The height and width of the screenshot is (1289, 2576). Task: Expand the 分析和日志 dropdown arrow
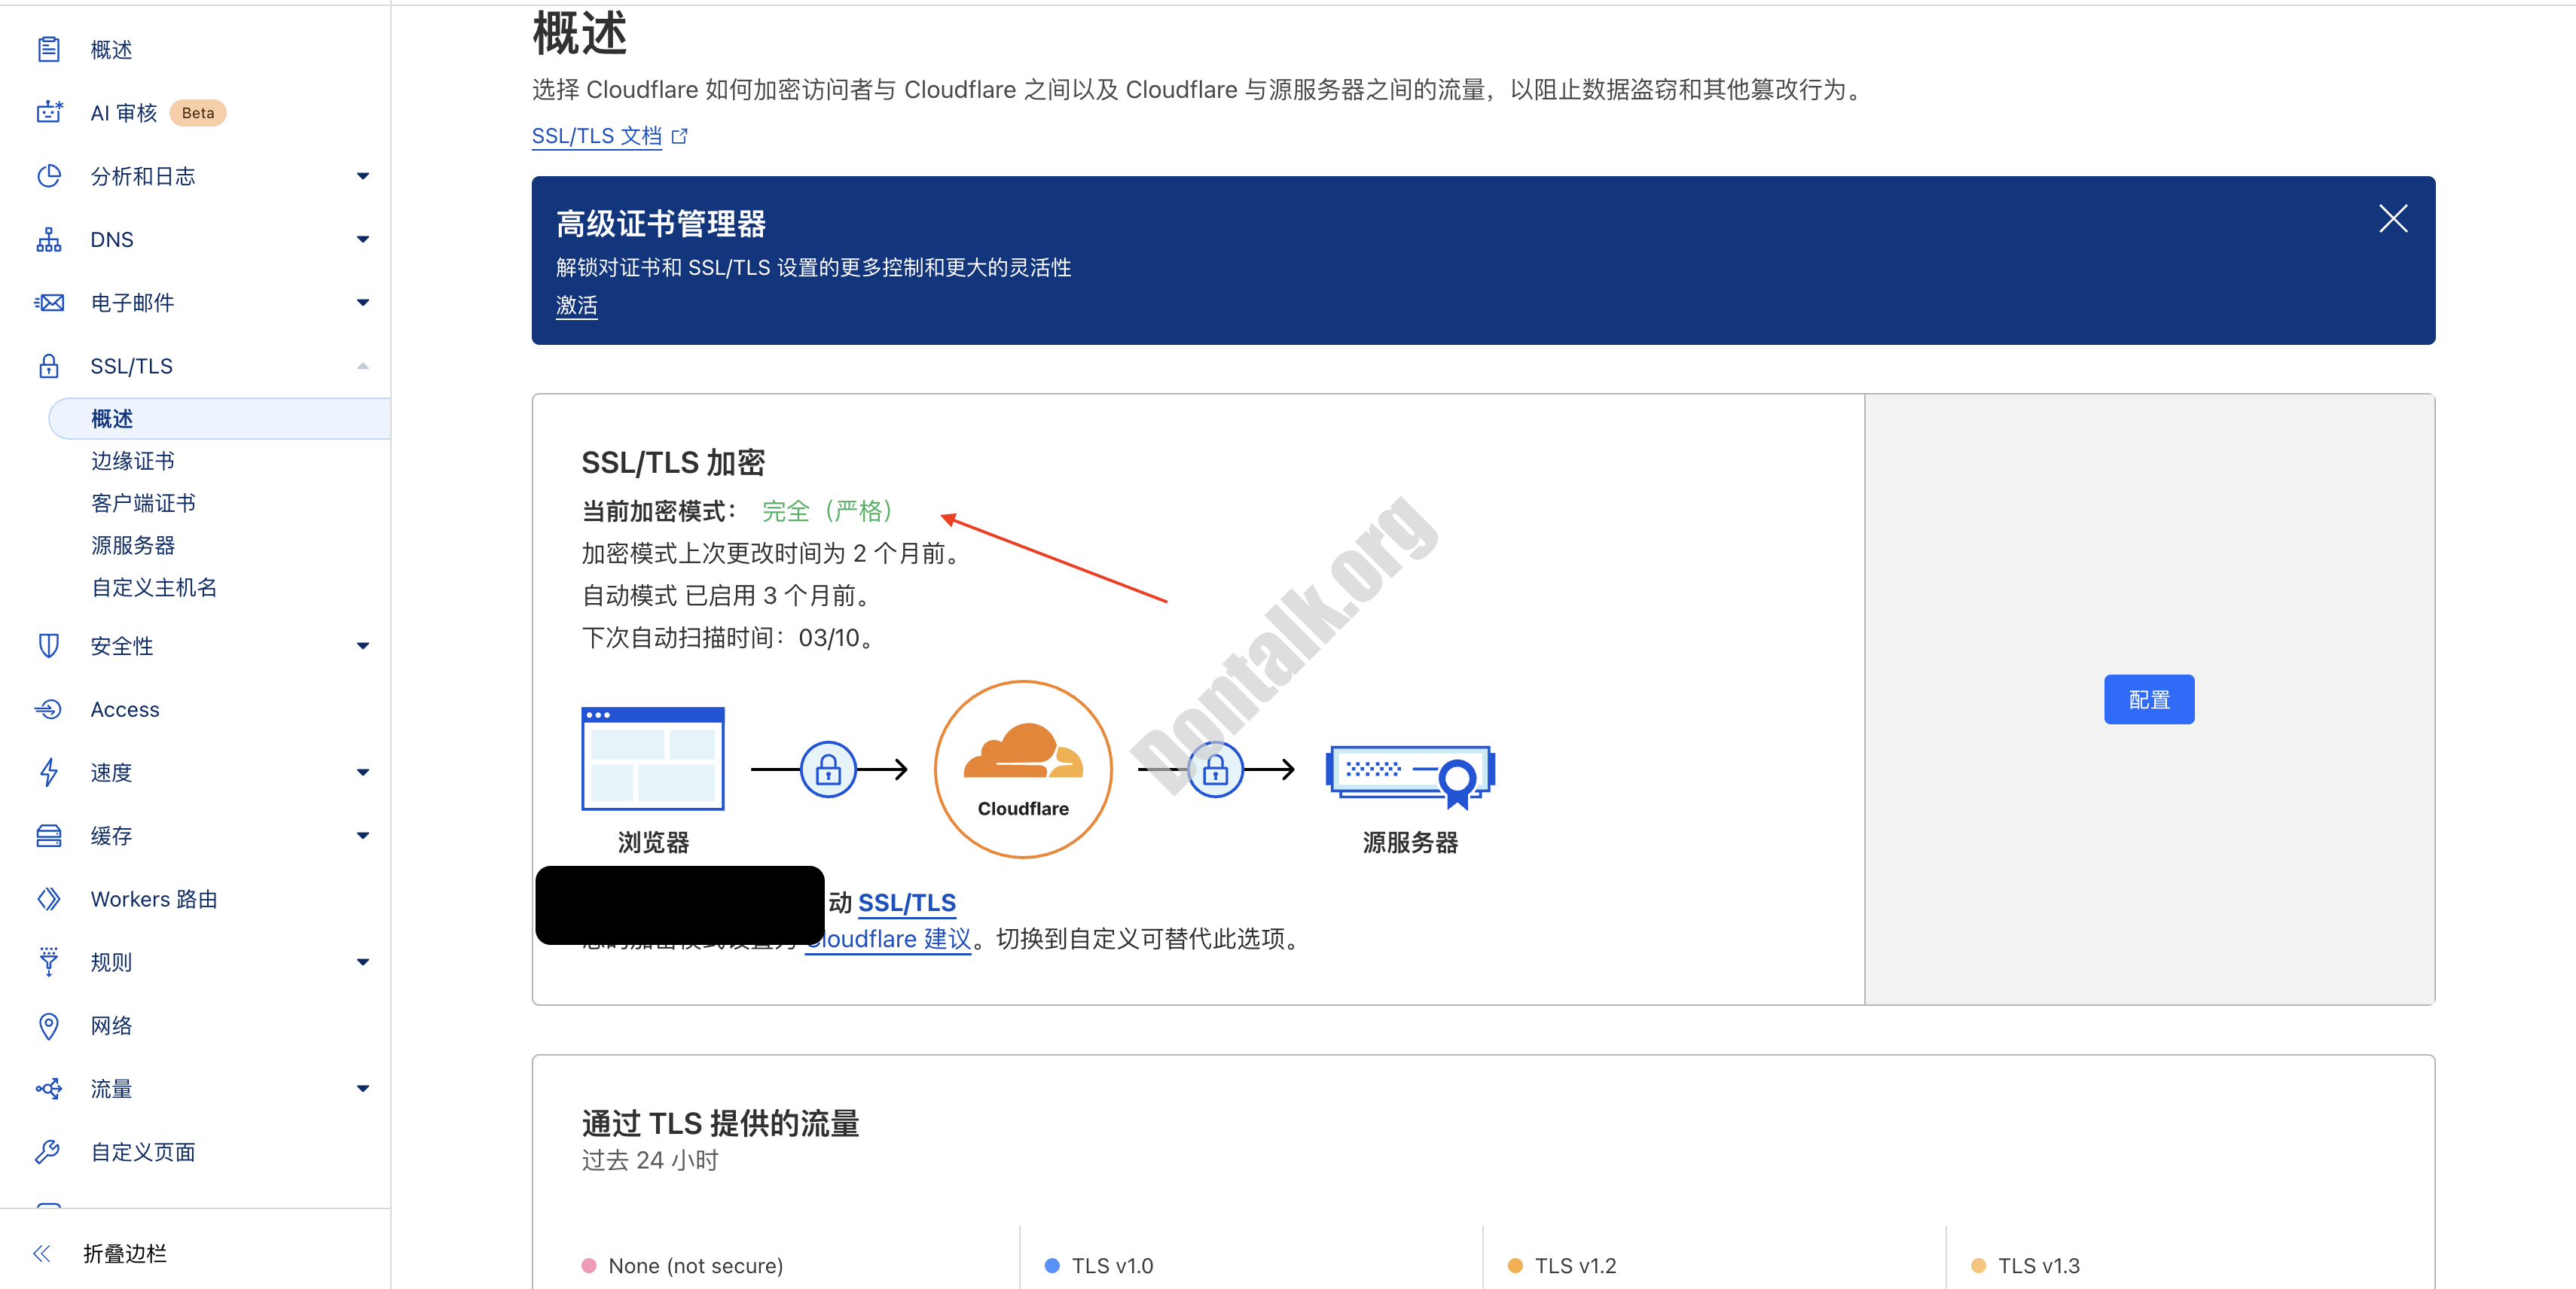coord(363,177)
